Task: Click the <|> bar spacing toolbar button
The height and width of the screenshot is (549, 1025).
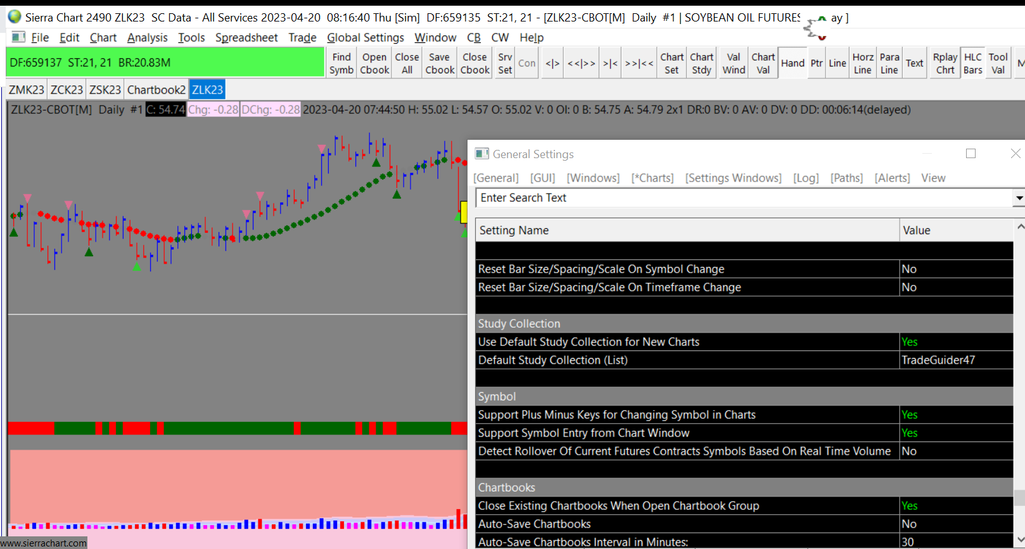Action: (x=552, y=63)
